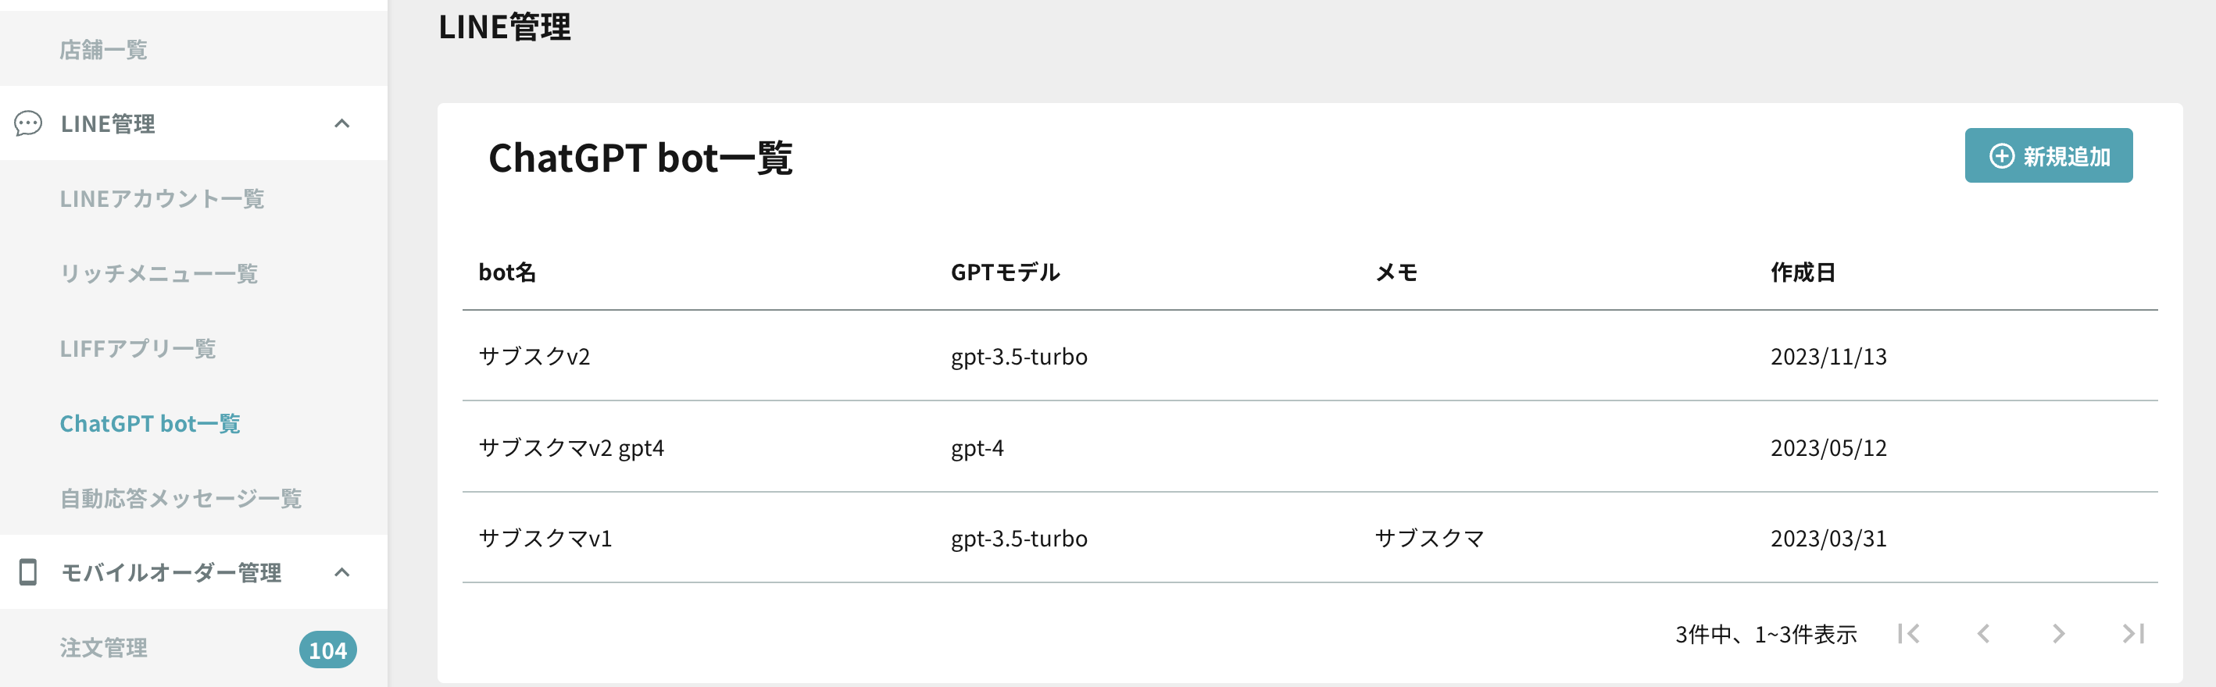2216x687 pixels.
Task: Click the mobile phone icon beside モバイルオーダー管理
Action: click(x=27, y=573)
